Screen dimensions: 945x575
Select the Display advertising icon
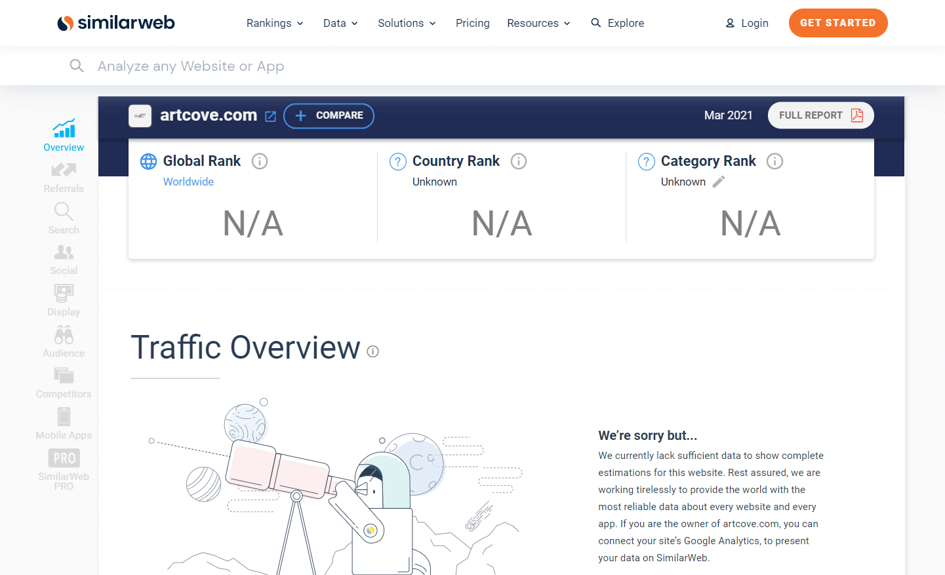63,293
